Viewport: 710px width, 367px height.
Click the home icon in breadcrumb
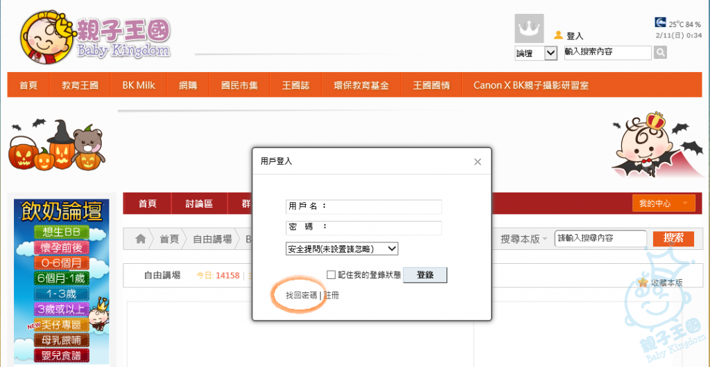click(141, 239)
